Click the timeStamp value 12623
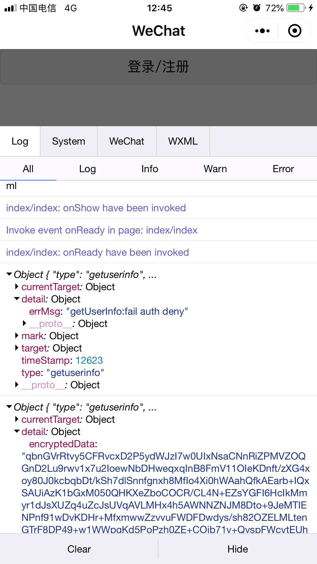Viewport: 317px width, 564px height. pos(89,360)
